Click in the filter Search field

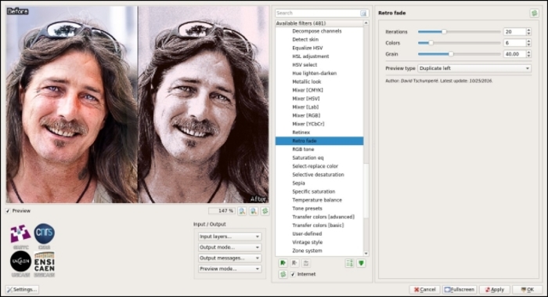point(318,13)
